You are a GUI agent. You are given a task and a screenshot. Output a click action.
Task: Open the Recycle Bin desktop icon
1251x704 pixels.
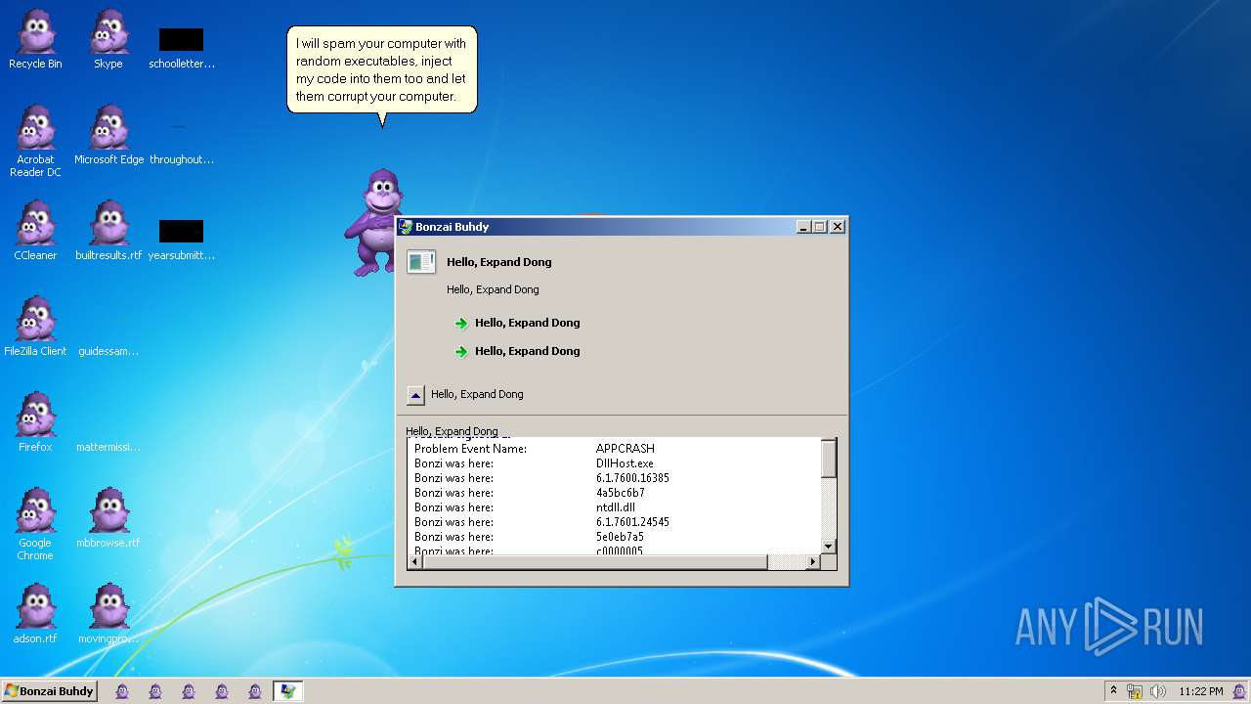point(35,39)
